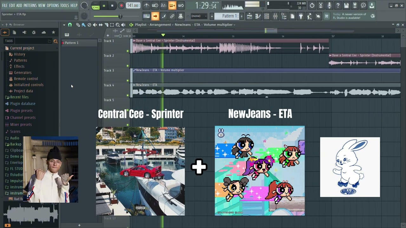The width and height of the screenshot is (406, 228).
Task: Open the OPTIONS menu
Action: 53,5
